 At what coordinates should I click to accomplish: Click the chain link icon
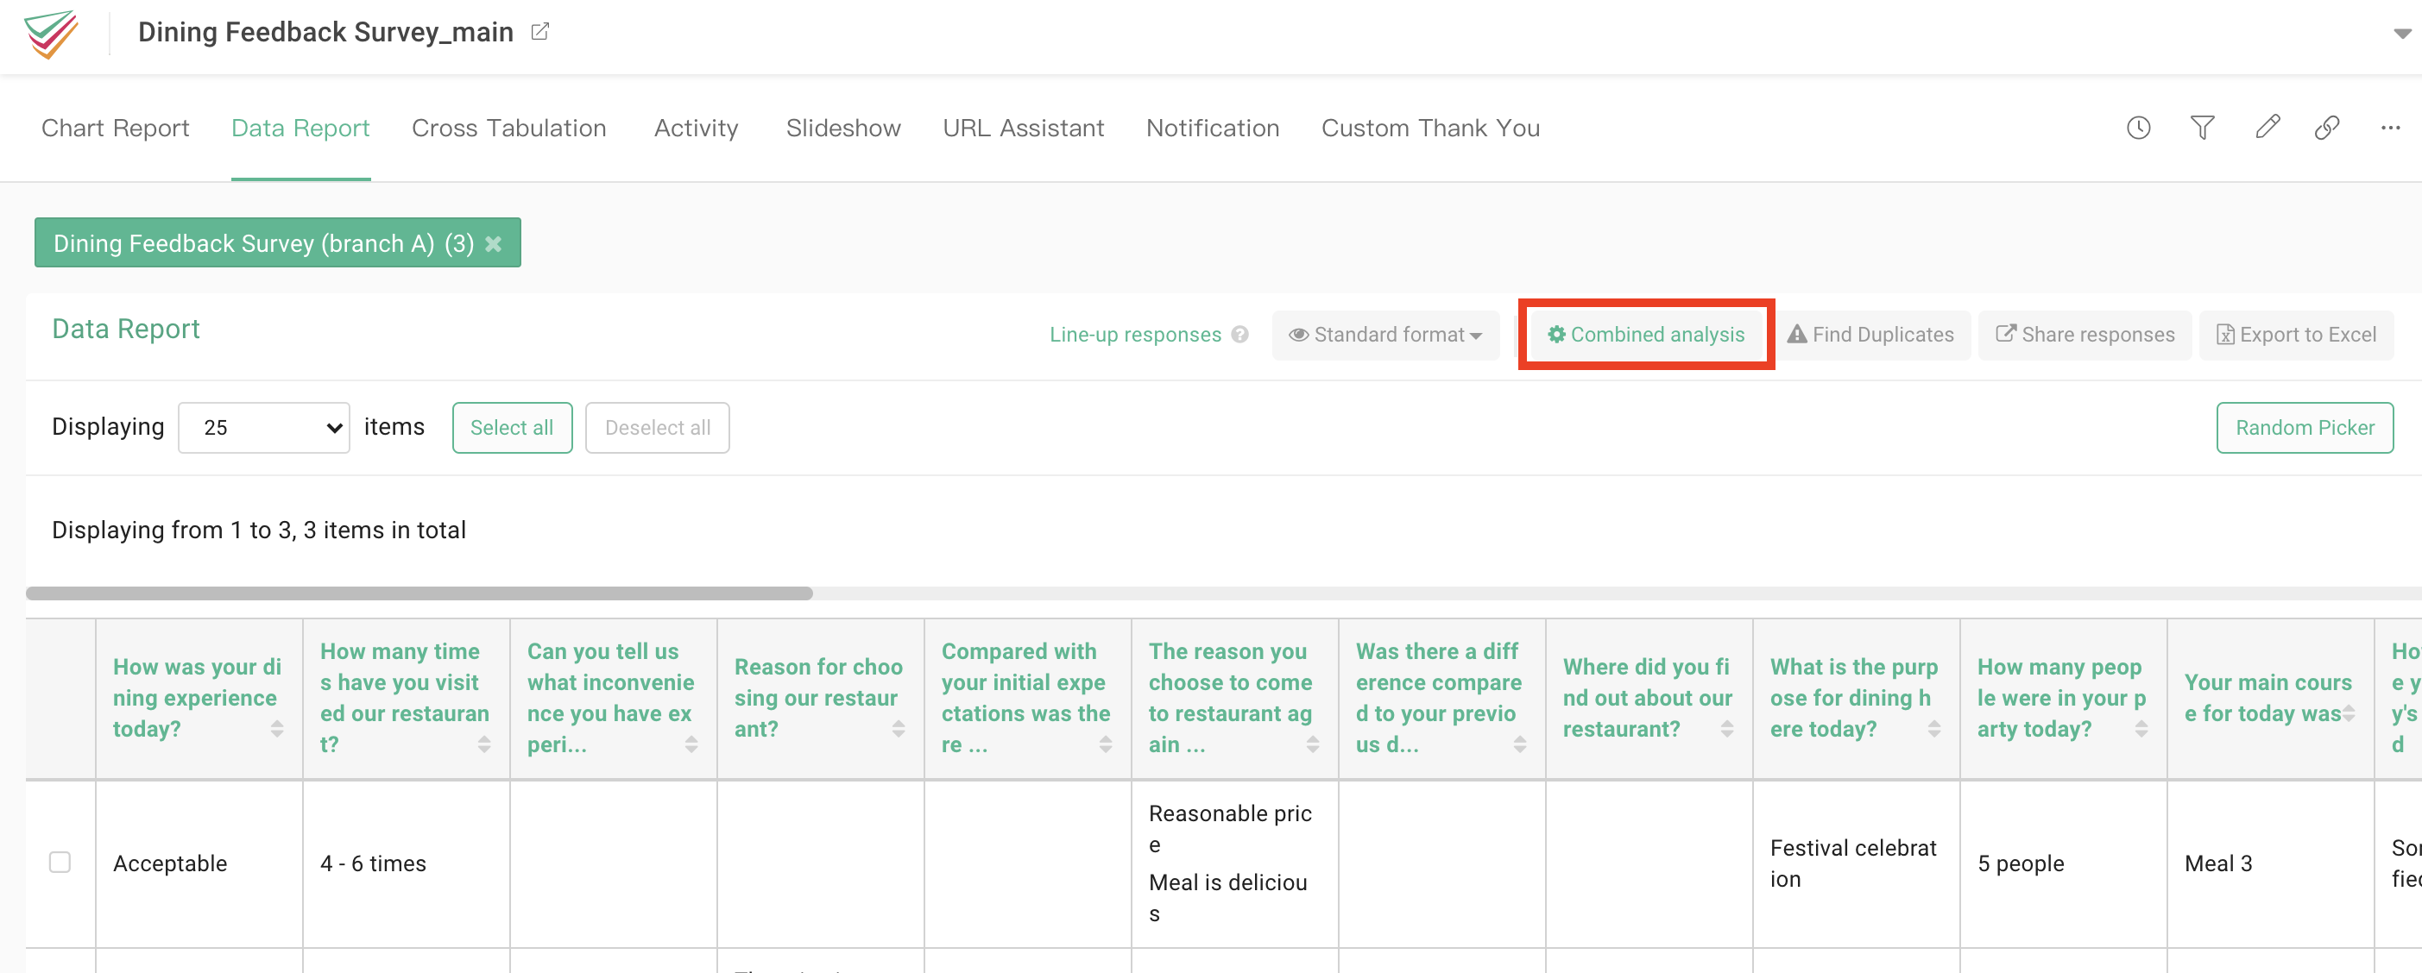click(x=2327, y=128)
